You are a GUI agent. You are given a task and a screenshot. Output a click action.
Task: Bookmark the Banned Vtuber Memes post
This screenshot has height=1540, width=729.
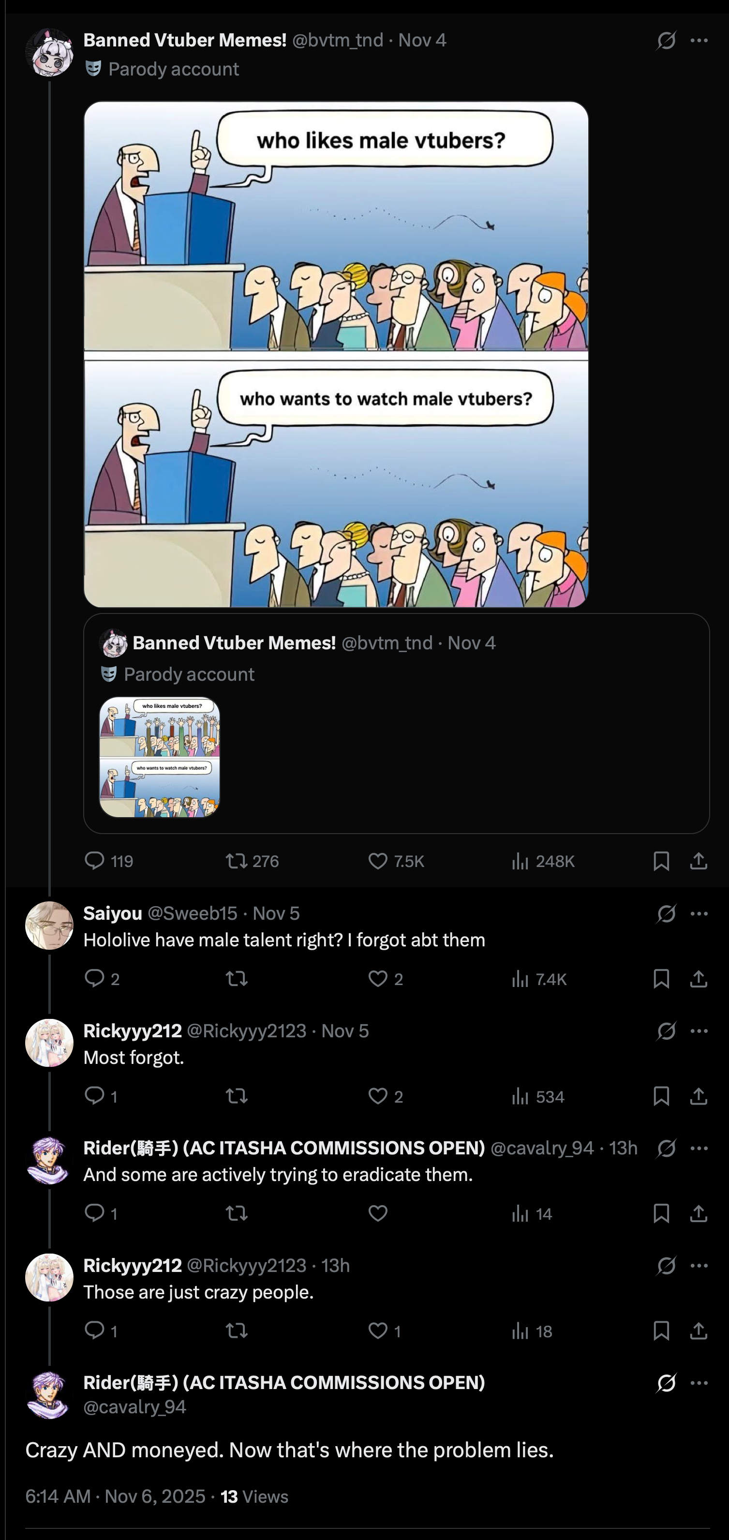point(661,861)
